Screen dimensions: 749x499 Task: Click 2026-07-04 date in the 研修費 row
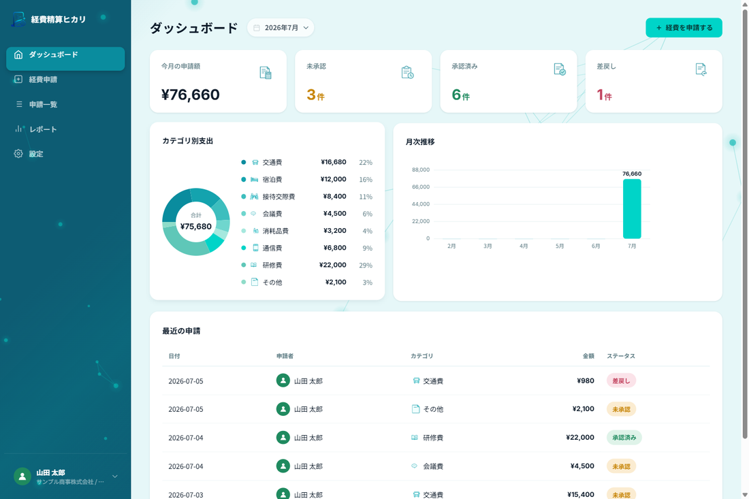[186, 438]
